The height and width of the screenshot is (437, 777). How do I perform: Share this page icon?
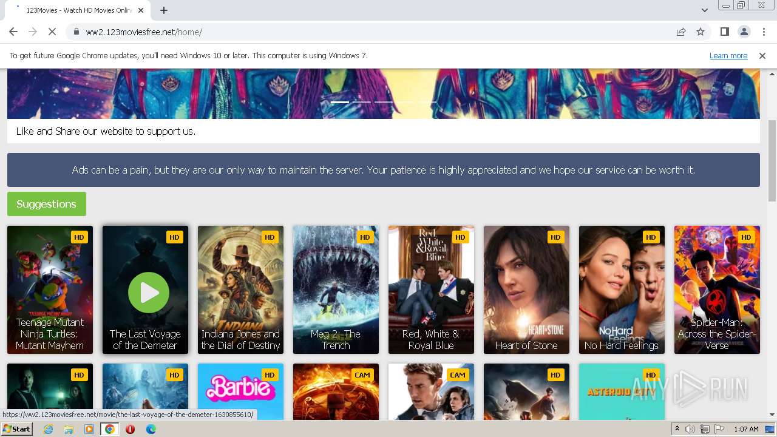[x=681, y=32]
